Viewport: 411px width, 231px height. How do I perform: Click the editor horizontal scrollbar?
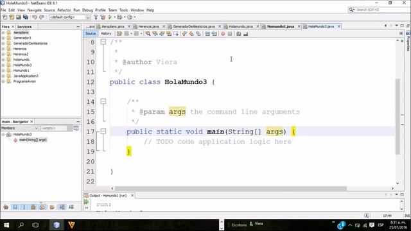coord(231,188)
